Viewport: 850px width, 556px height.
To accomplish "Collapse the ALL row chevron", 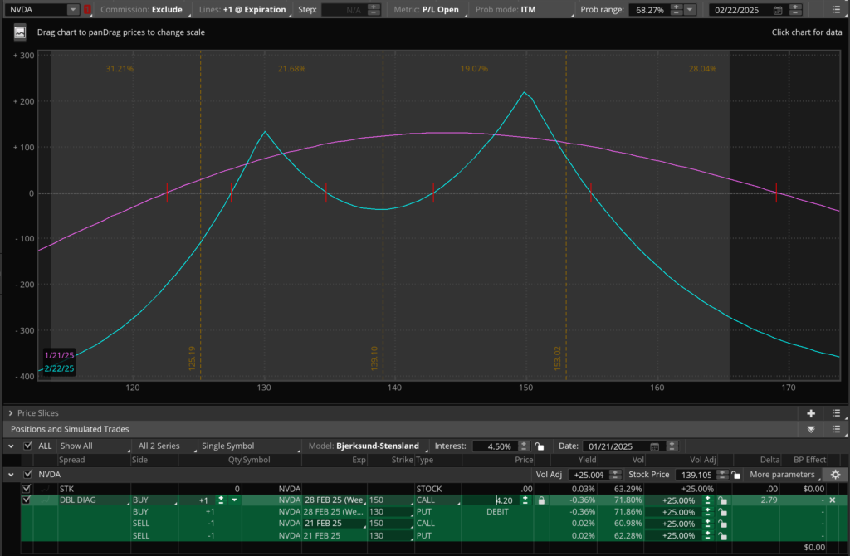I will (x=11, y=446).
